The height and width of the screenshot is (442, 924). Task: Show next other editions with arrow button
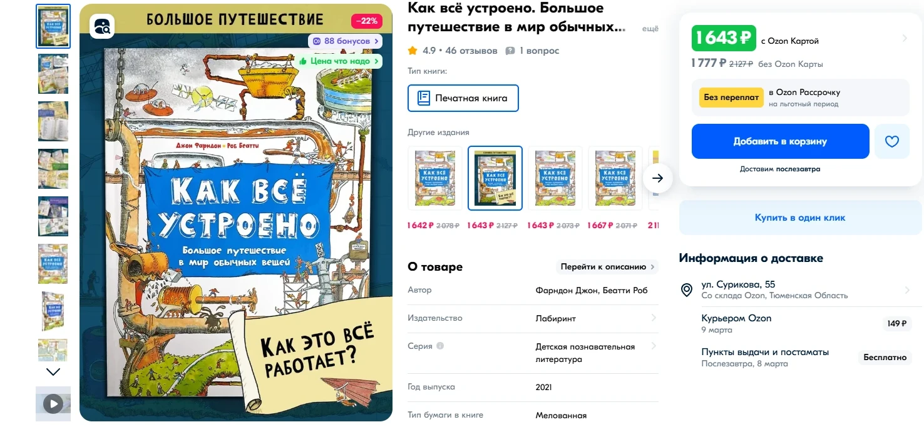point(657,178)
